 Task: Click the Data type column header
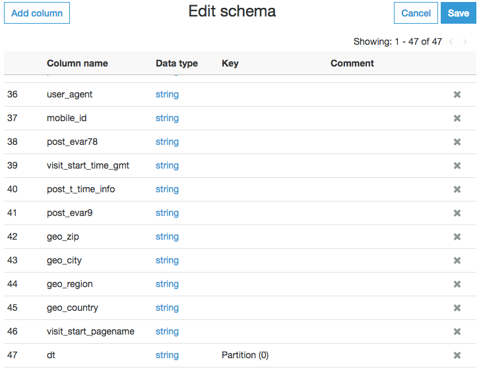(x=177, y=63)
